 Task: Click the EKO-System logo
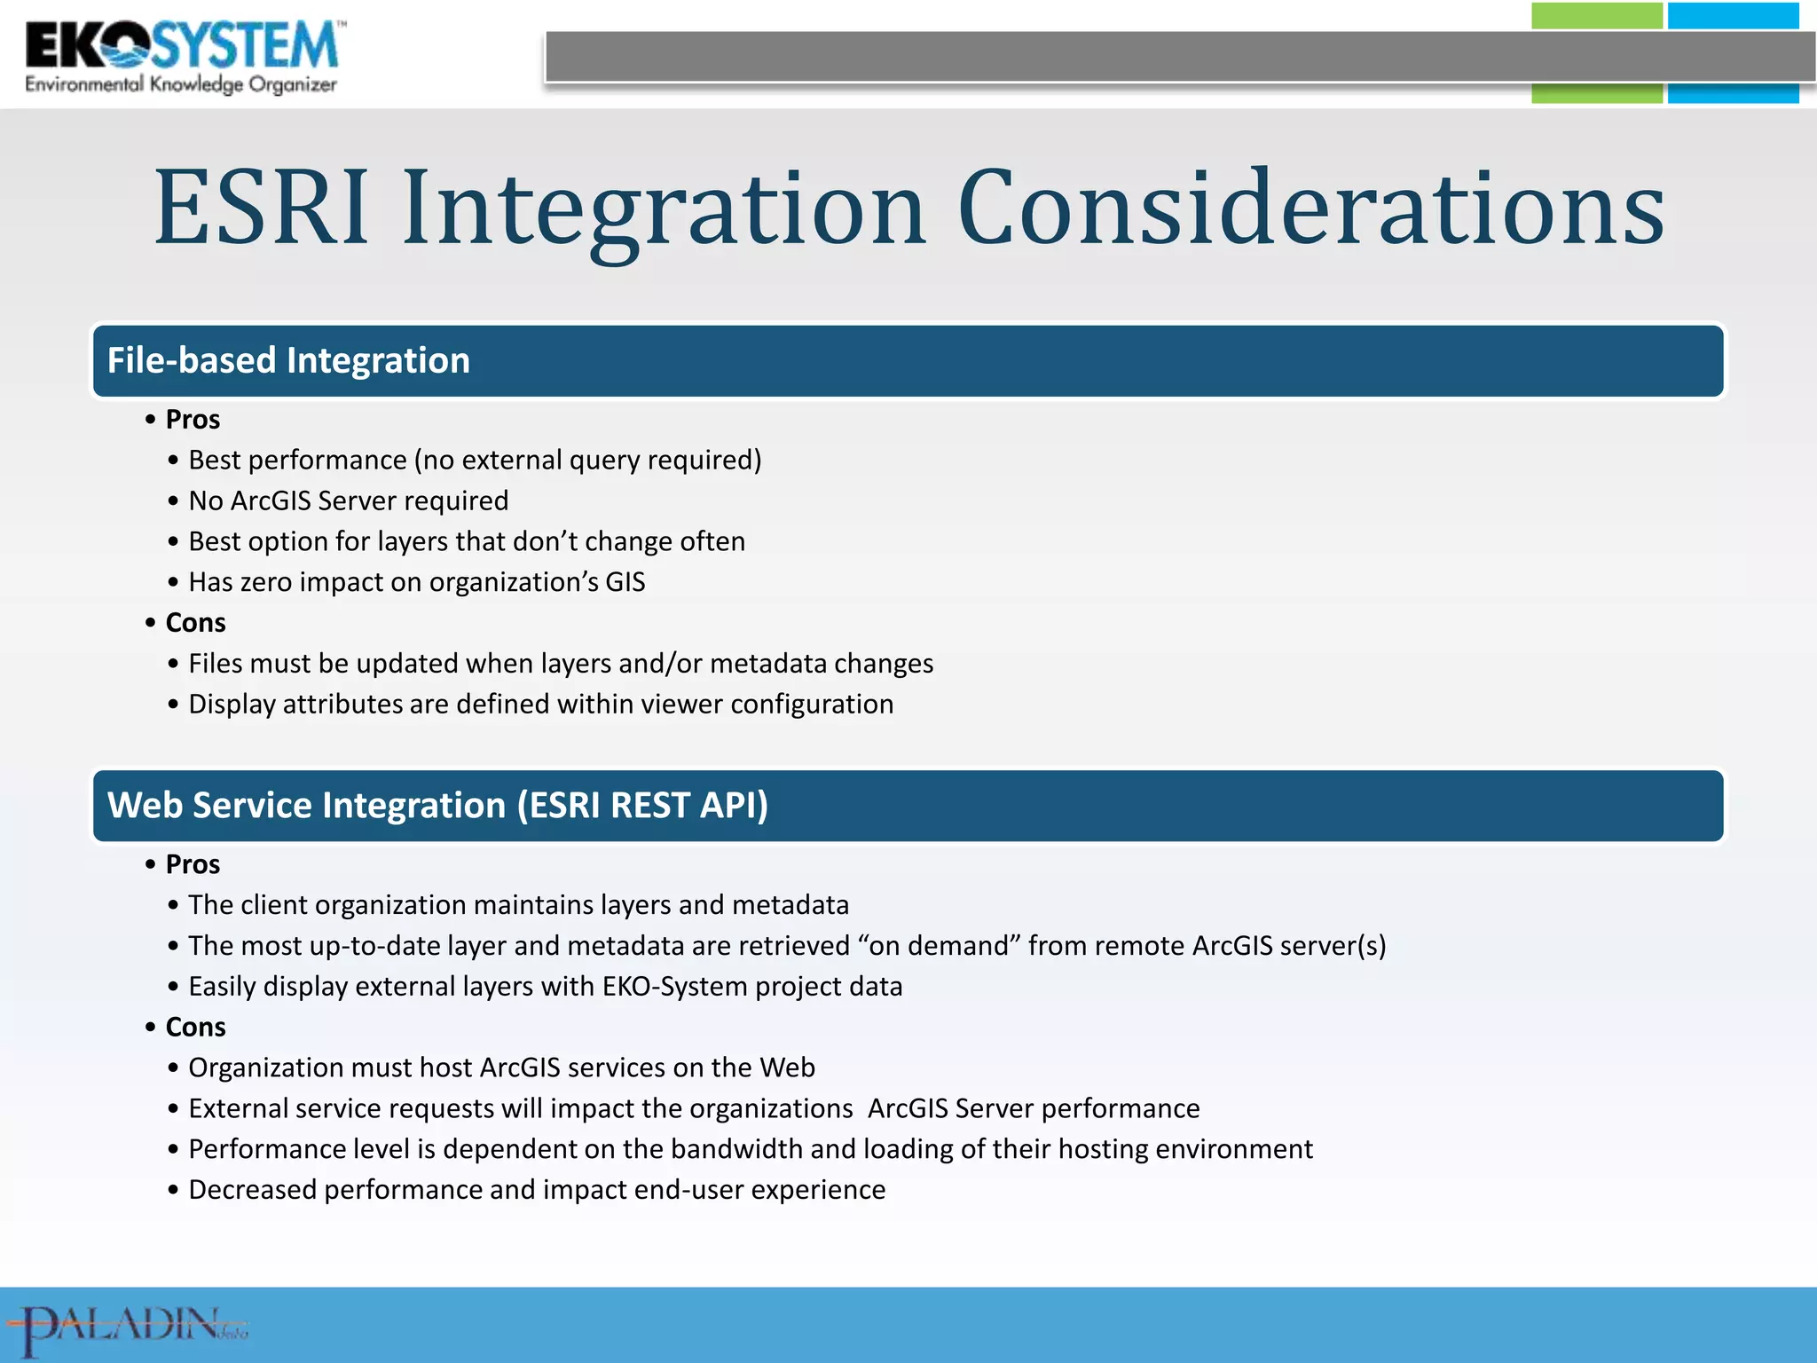click(182, 46)
